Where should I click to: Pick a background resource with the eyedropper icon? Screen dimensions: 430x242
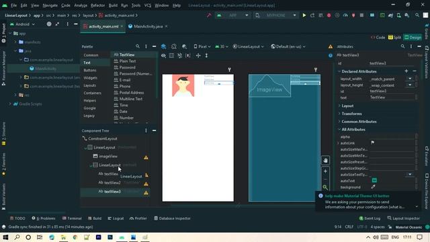tap(373, 187)
